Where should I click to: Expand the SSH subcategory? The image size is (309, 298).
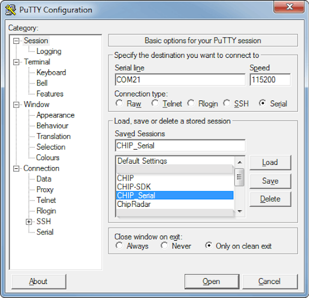click(29, 222)
